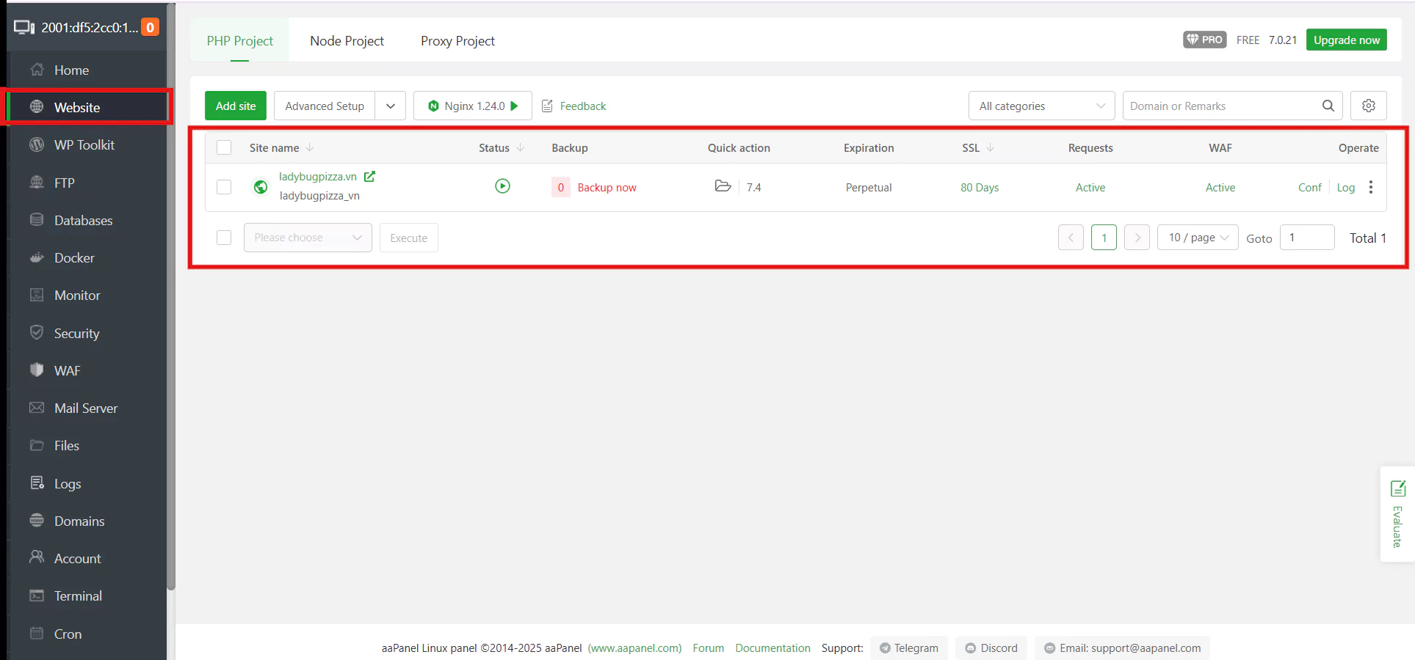Click the orange notification badge showing 0
1415x660 pixels.
tap(150, 27)
